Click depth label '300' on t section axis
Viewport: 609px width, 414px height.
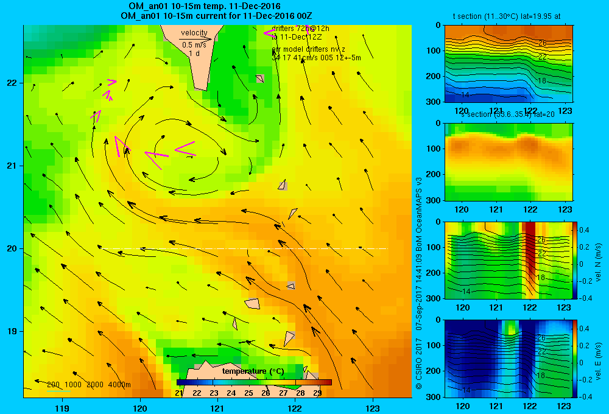[434, 102]
